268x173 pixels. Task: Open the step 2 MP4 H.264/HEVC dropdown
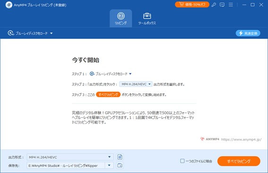coord(136,84)
